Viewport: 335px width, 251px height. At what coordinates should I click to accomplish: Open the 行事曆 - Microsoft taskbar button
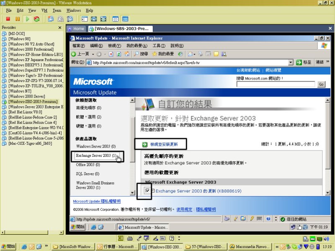(117, 247)
